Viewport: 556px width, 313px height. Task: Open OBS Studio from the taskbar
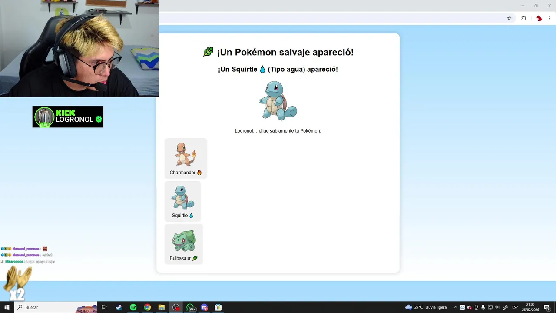(175, 307)
